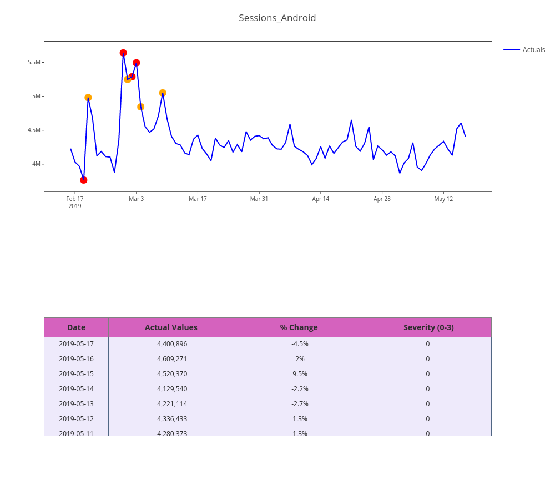Select the 4,609,271 actual value cell
This screenshot has width=555, height=480.
pyautogui.click(x=172, y=359)
